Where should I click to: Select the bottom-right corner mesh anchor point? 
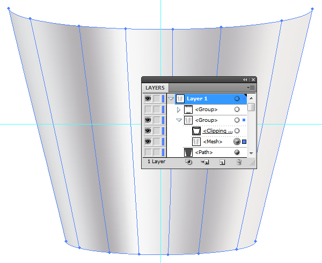255,241
